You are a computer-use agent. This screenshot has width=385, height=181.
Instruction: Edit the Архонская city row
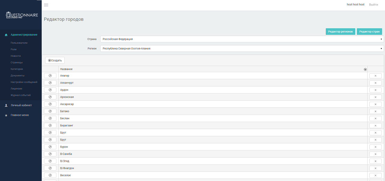50,97
